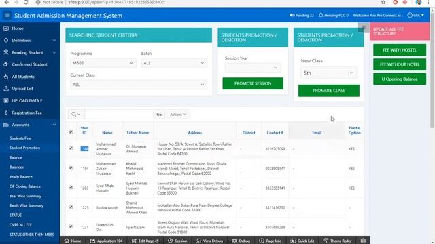Click the GUL user avatar icon
The width and height of the screenshot is (435, 244).
(x=410, y=15)
